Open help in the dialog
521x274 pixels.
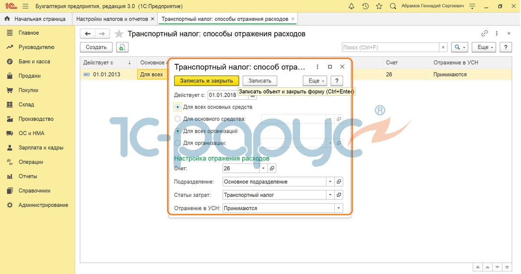coord(337,81)
